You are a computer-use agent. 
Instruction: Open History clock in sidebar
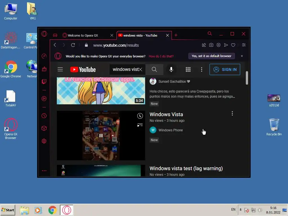pyautogui.click(x=44, y=116)
